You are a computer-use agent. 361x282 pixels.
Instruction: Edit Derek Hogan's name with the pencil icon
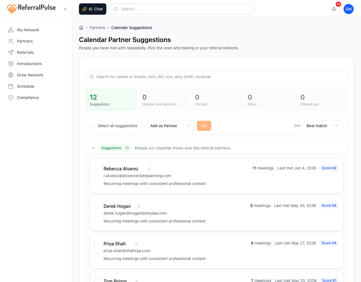tap(139, 206)
